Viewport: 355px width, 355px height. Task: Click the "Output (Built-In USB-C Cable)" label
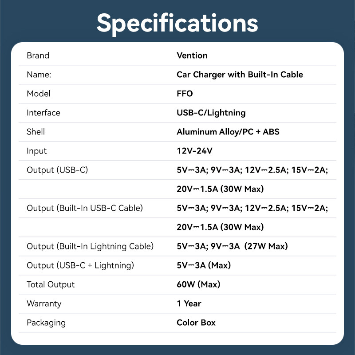point(85,208)
